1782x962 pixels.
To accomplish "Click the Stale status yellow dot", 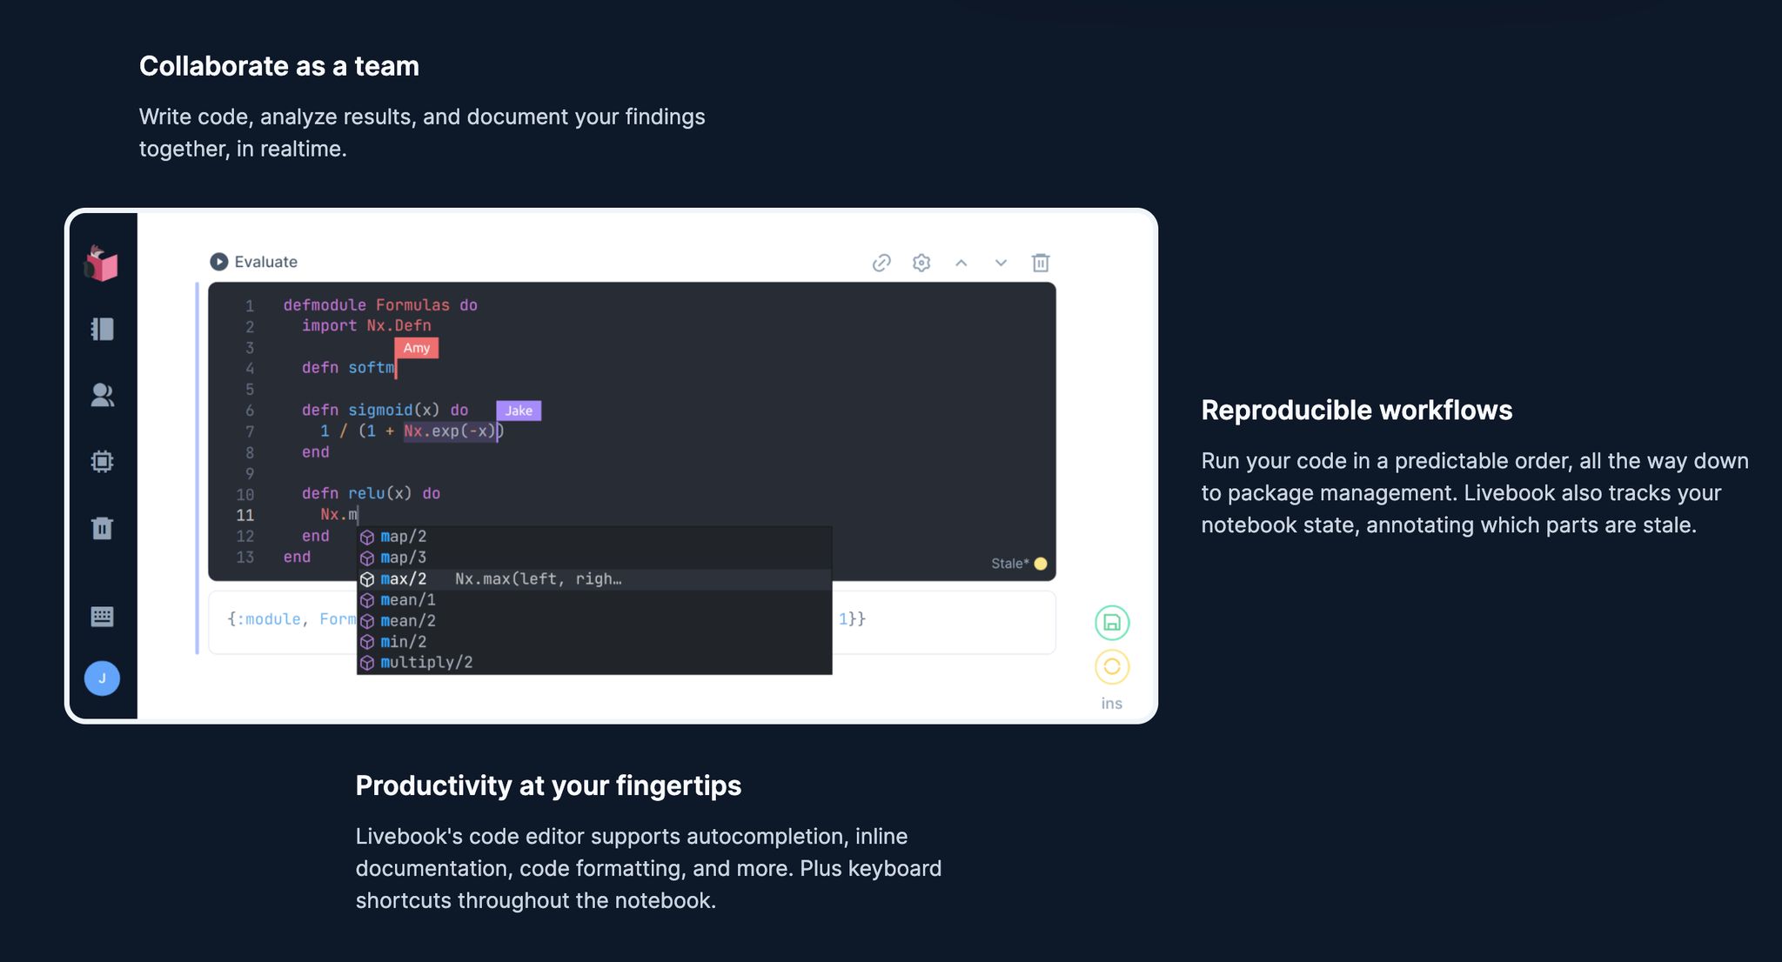I will (1041, 564).
